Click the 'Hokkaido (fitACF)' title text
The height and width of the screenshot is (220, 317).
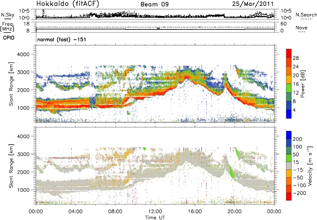pyautogui.click(x=68, y=4)
